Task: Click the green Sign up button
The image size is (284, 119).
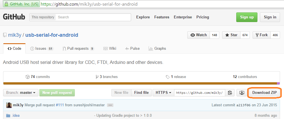Action: (247, 17)
